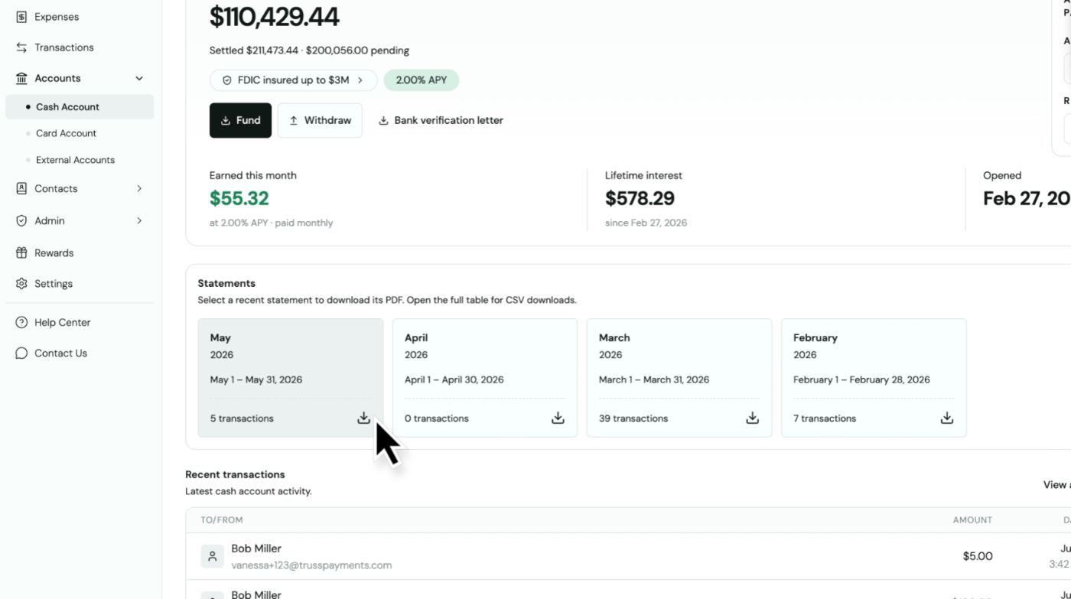Viewport: 1071px width, 599px height.
Task: Click the Contact Us chat bubble icon
Action: [21, 353]
